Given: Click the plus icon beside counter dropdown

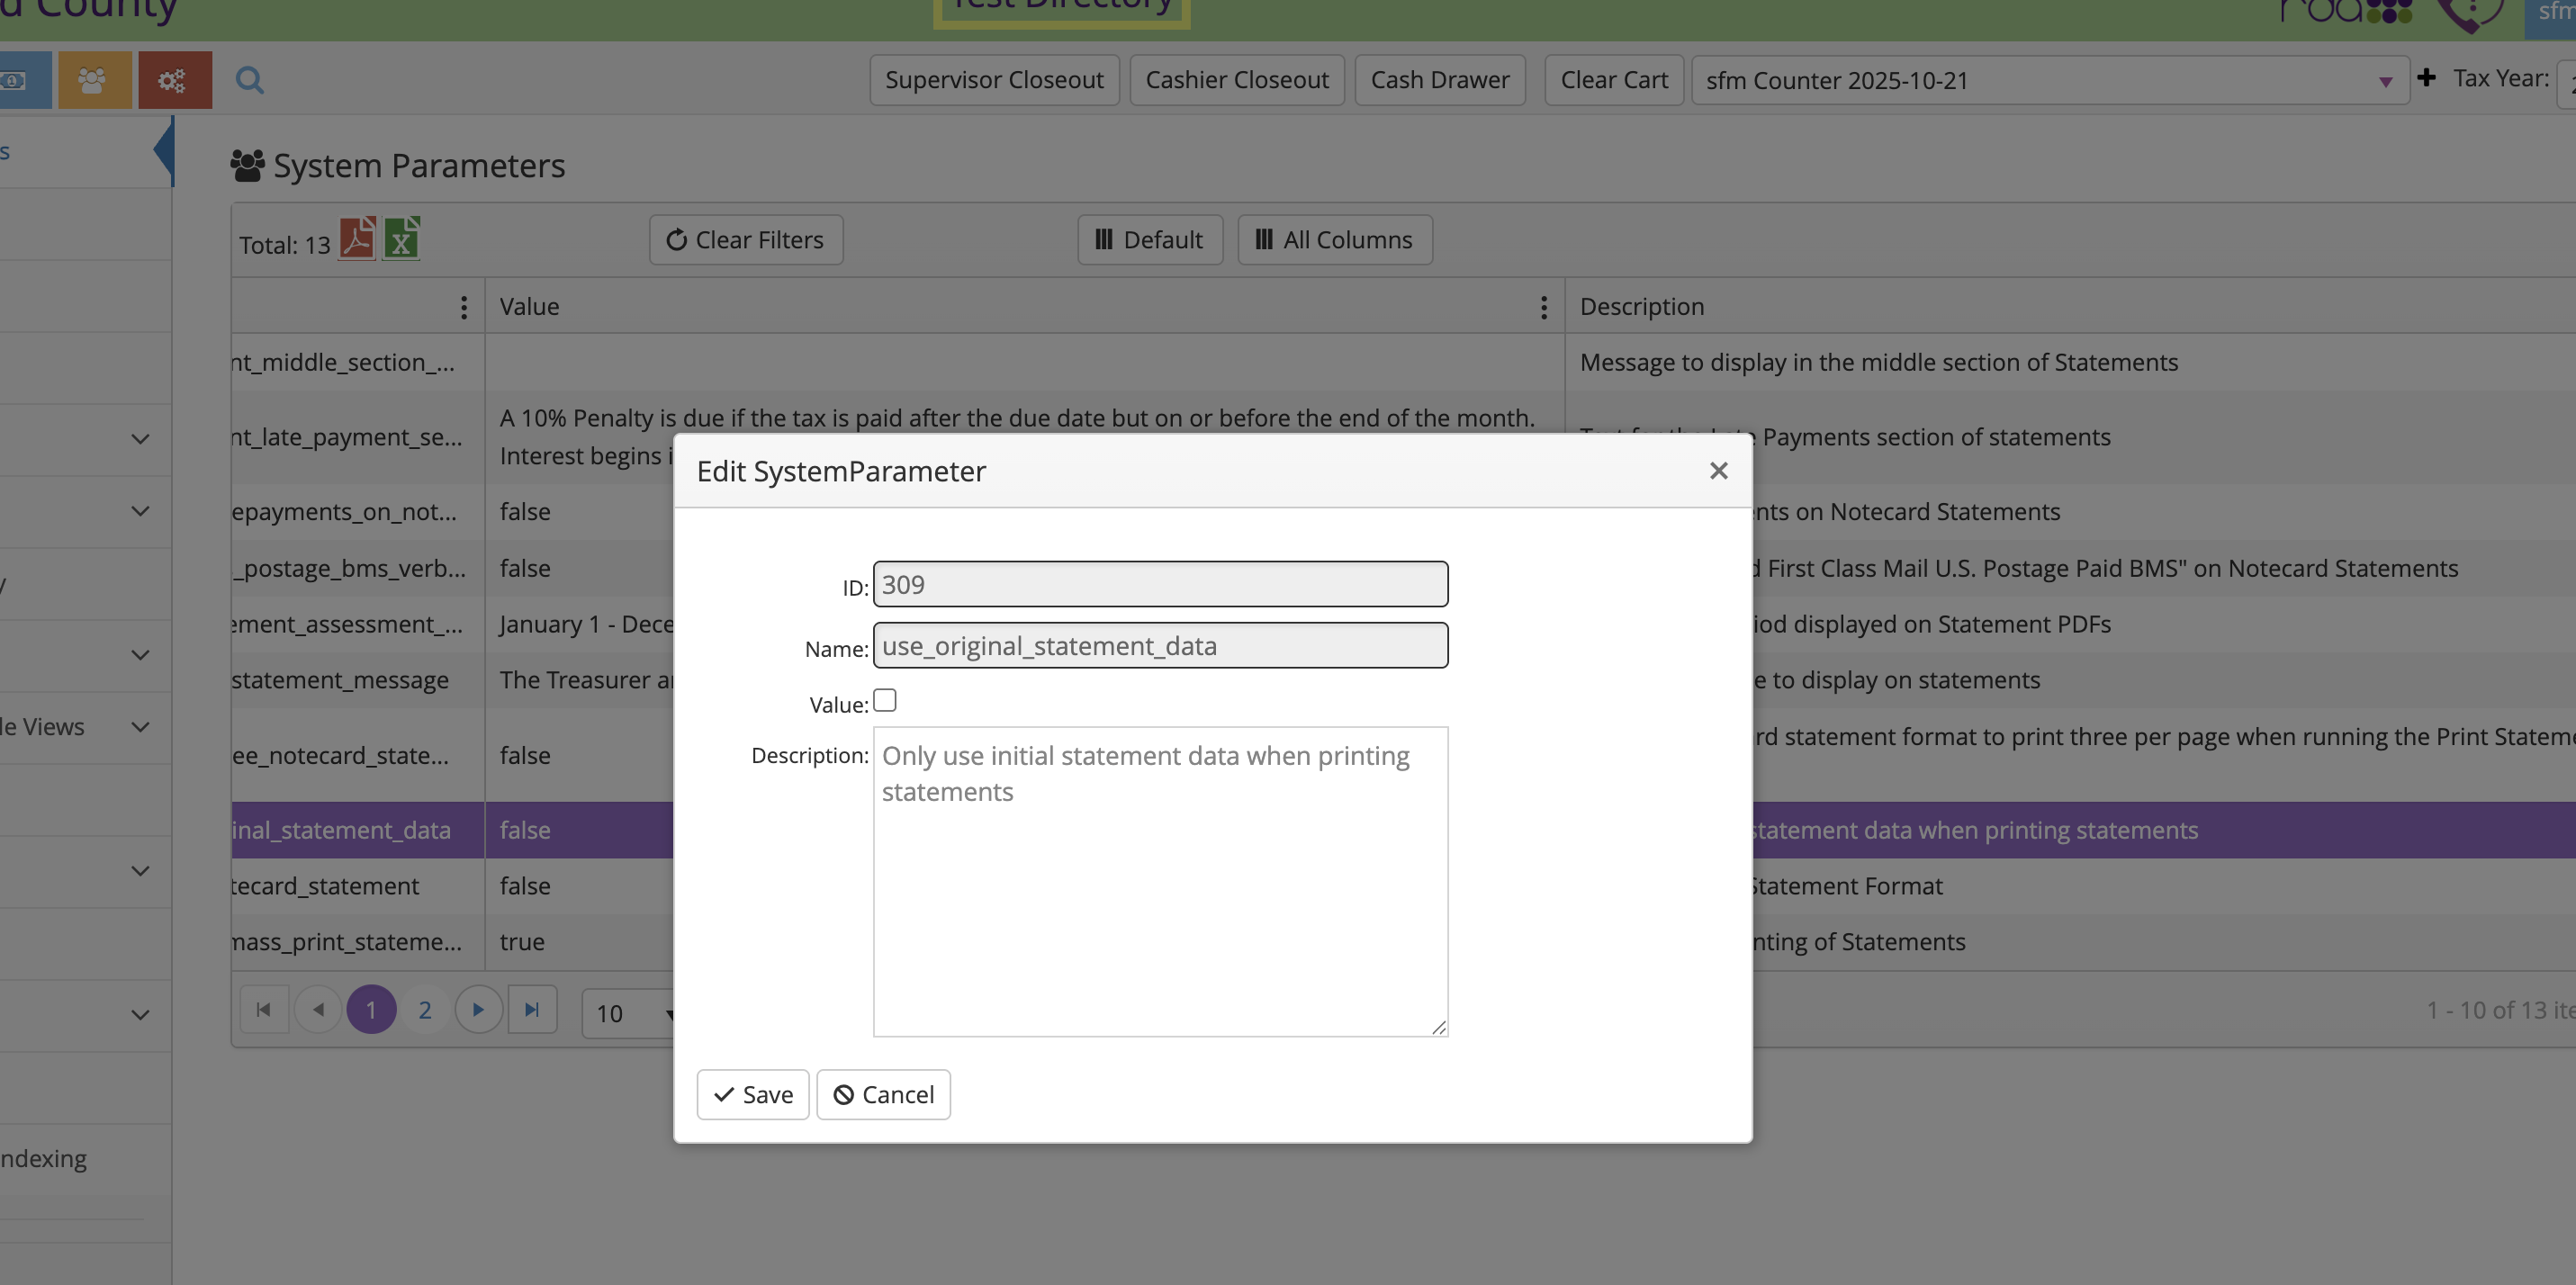Looking at the screenshot, I should pos(2426,78).
